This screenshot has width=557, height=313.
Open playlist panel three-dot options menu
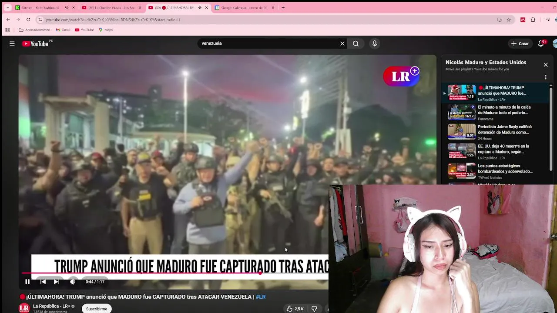pos(546,77)
